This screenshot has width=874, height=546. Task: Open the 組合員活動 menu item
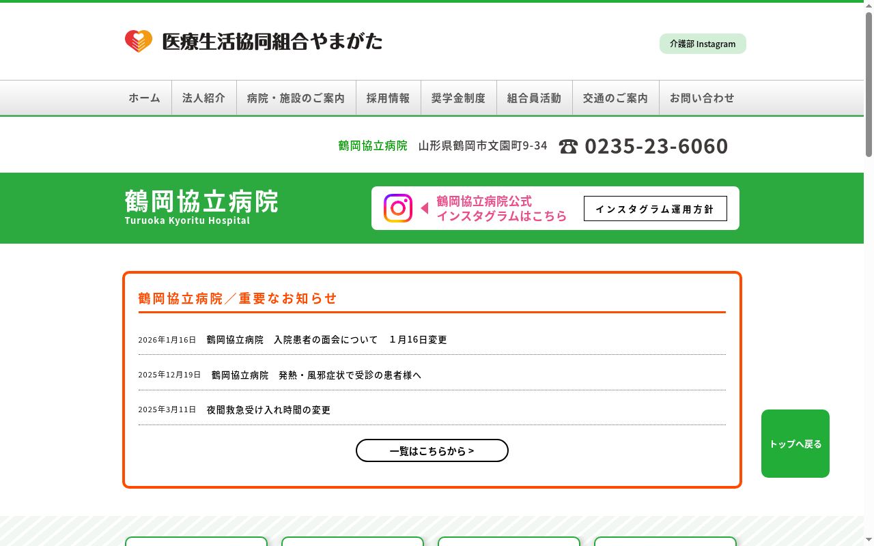click(x=534, y=98)
